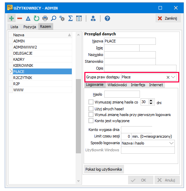Select the KADRY user row
Image resolution: width=186 pixels, height=191 pixels.
(x=42, y=59)
